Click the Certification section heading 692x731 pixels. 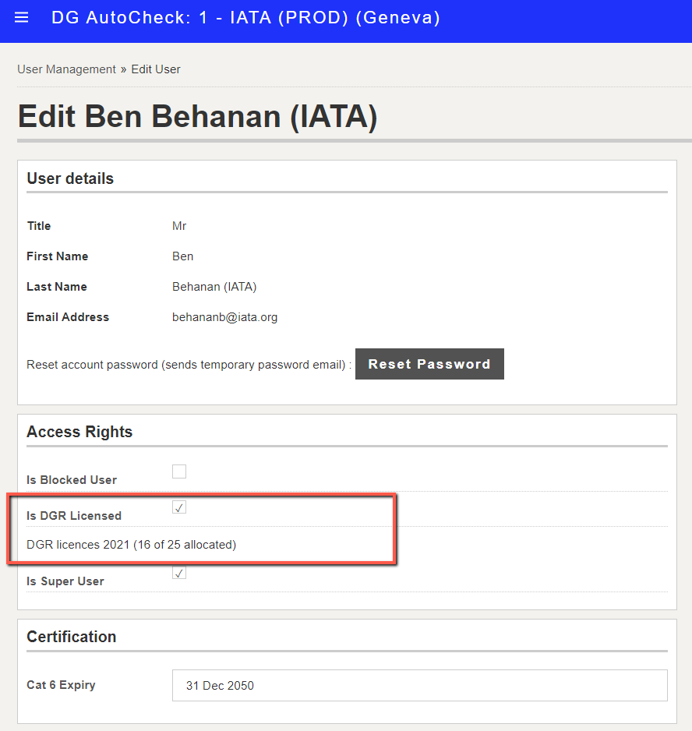pos(72,637)
